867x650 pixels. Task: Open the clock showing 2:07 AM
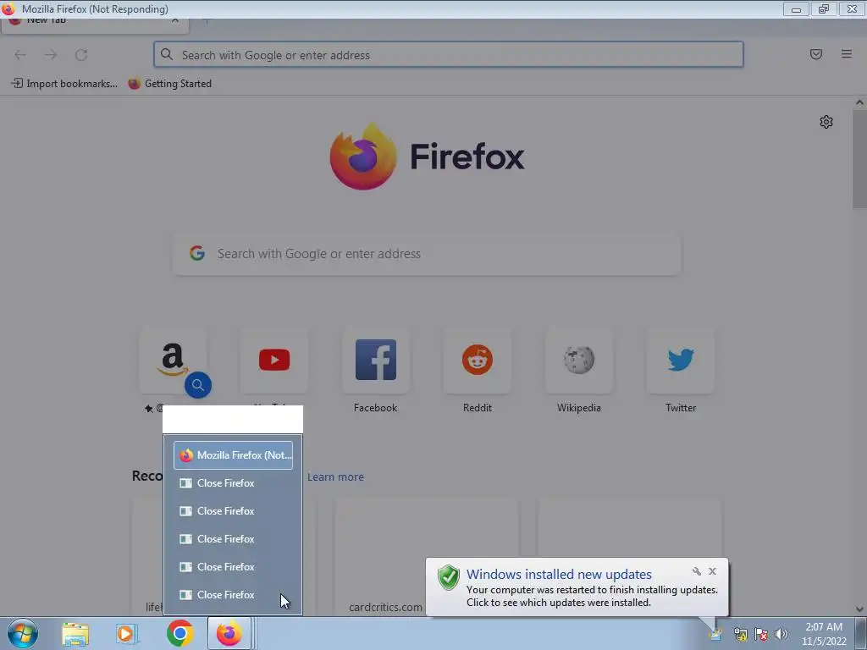824,634
